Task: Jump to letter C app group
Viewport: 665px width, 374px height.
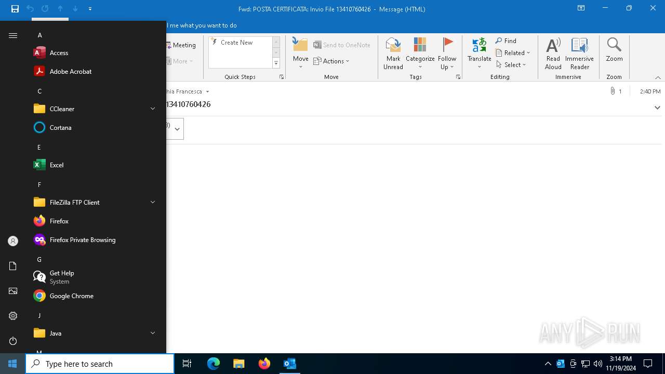Action: (x=39, y=91)
